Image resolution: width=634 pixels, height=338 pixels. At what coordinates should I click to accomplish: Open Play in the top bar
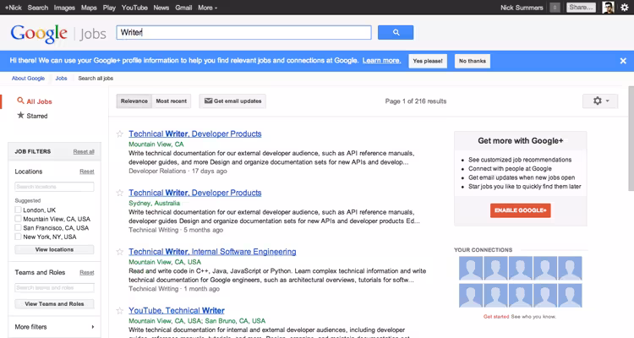pos(109,8)
